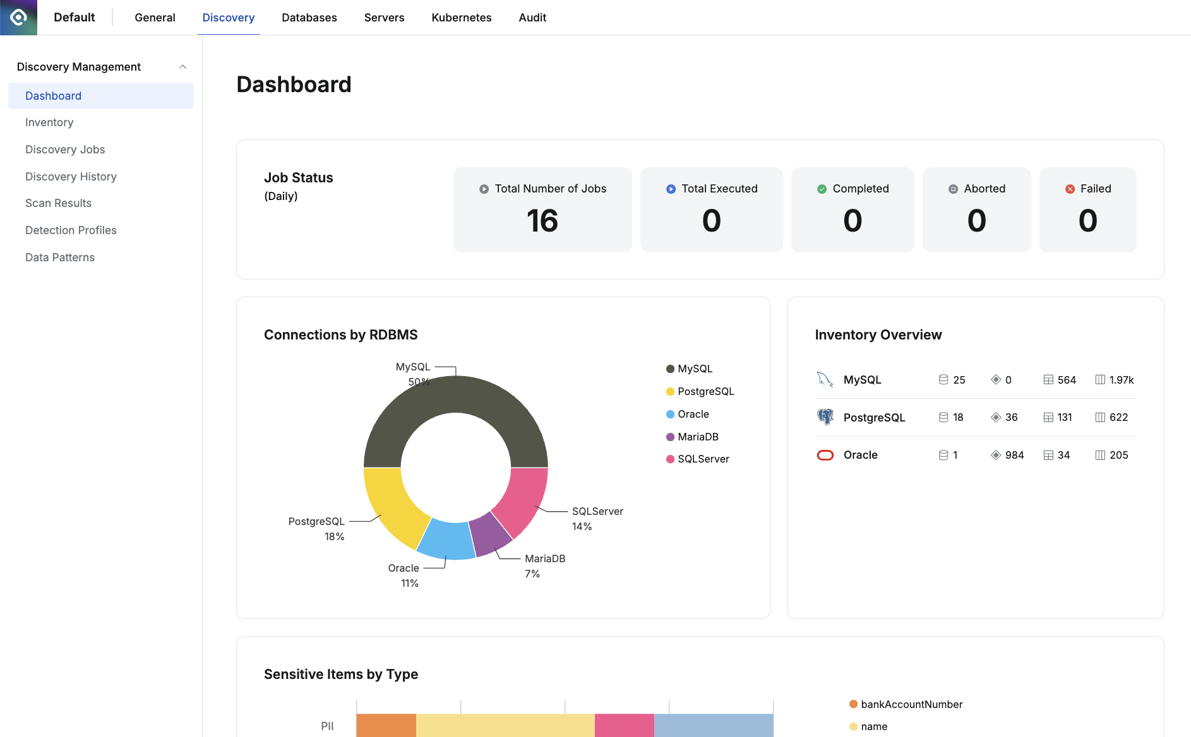1191x737 pixels.
Task: Click the schema diamond icon next to 984
Action: coord(996,455)
